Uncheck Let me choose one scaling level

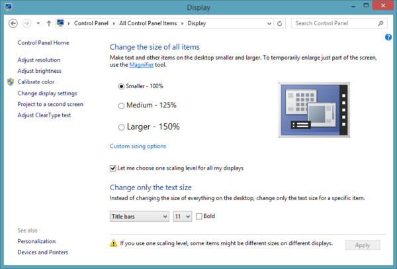coord(113,168)
